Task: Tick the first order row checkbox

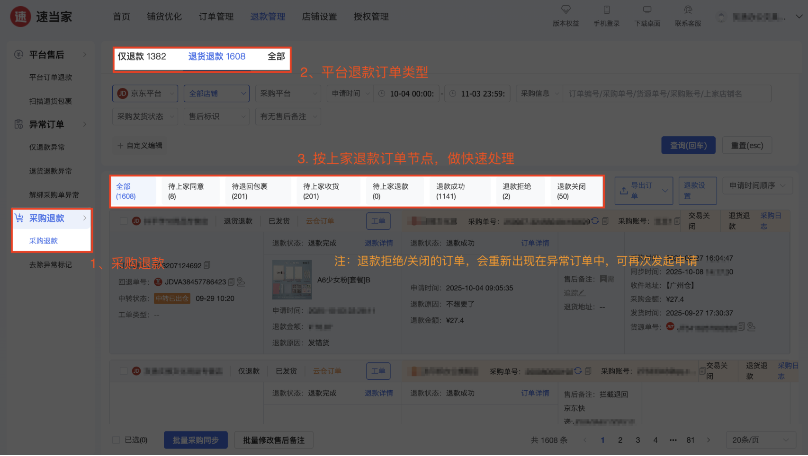Action: click(x=124, y=221)
